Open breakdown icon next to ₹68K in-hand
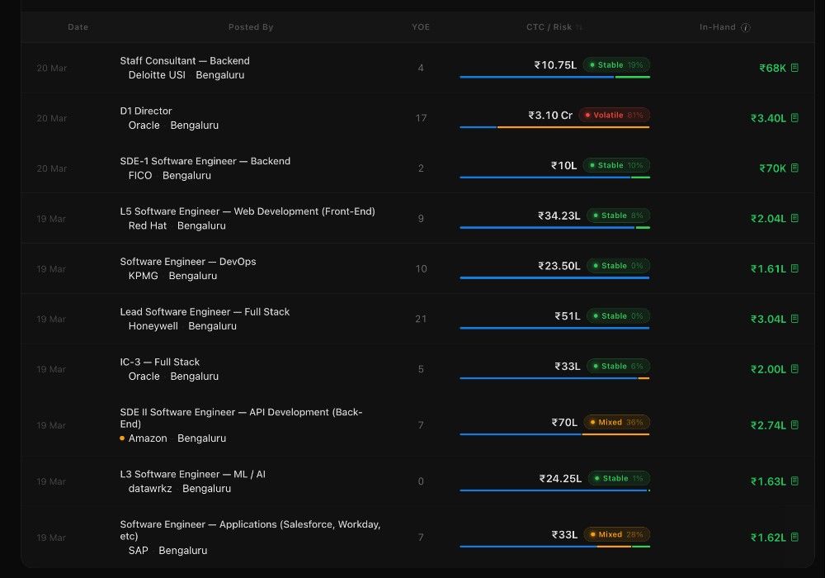825x578 pixels. click(x=794, y=68)
